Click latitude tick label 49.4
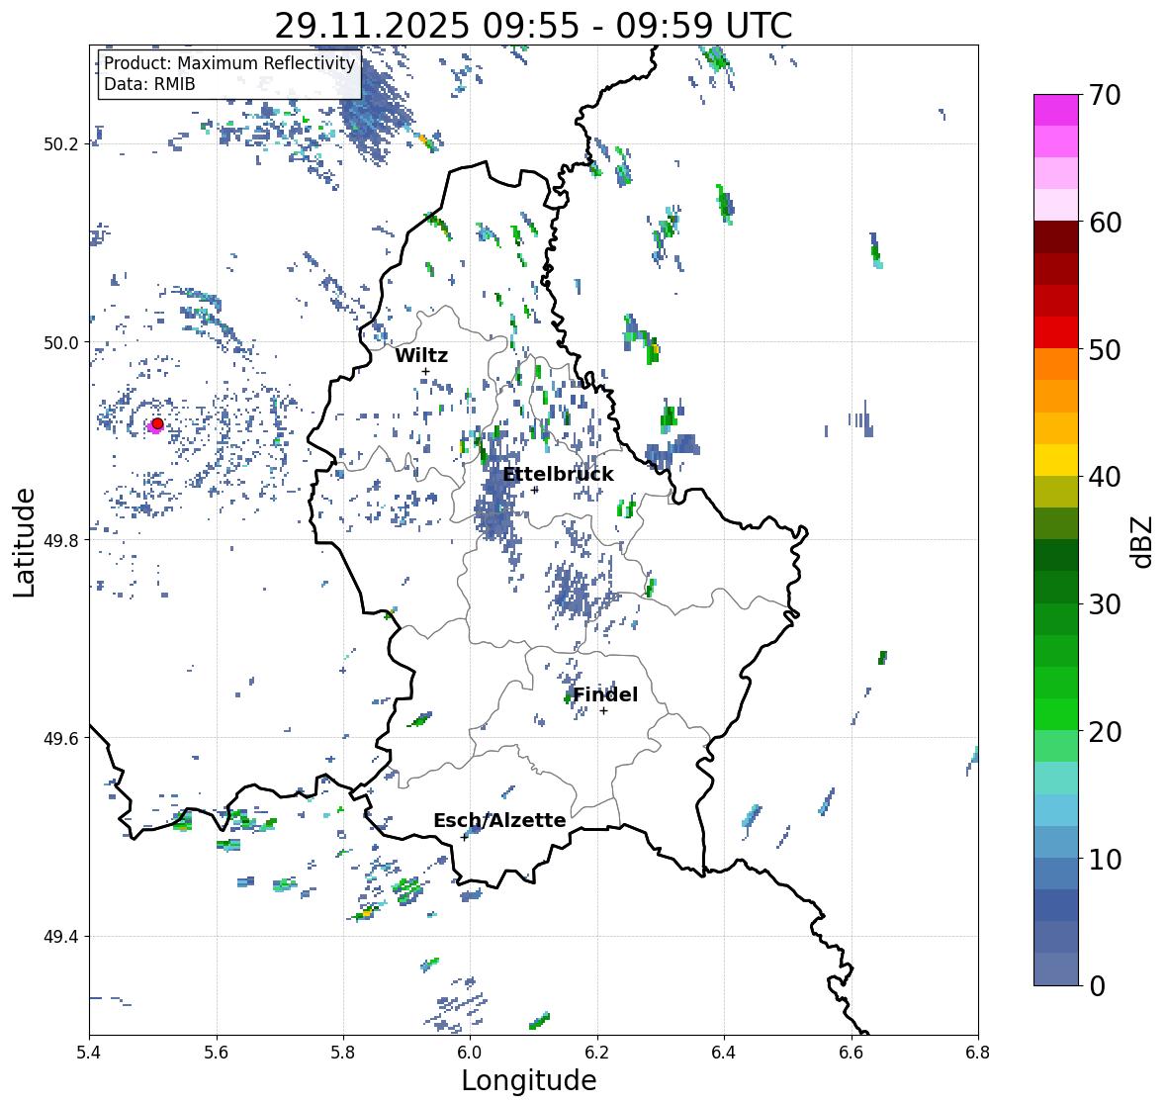The image size is (1166, 1105). pos(61,937)
